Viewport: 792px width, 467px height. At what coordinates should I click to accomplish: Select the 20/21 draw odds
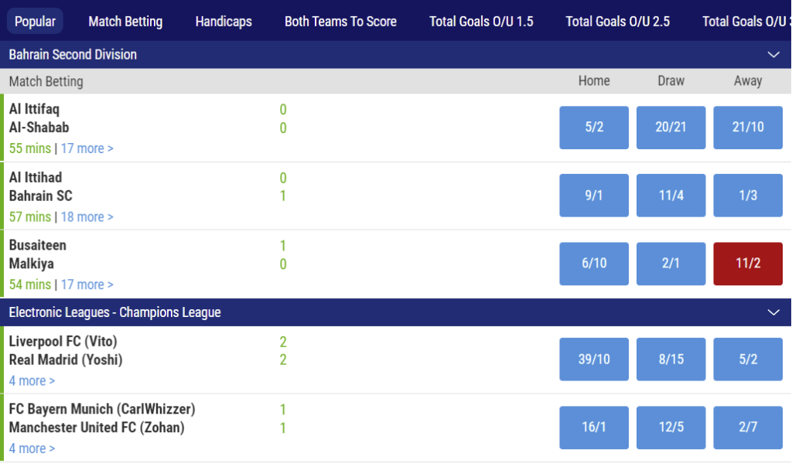pyautogui.click(x=671, y=128)
